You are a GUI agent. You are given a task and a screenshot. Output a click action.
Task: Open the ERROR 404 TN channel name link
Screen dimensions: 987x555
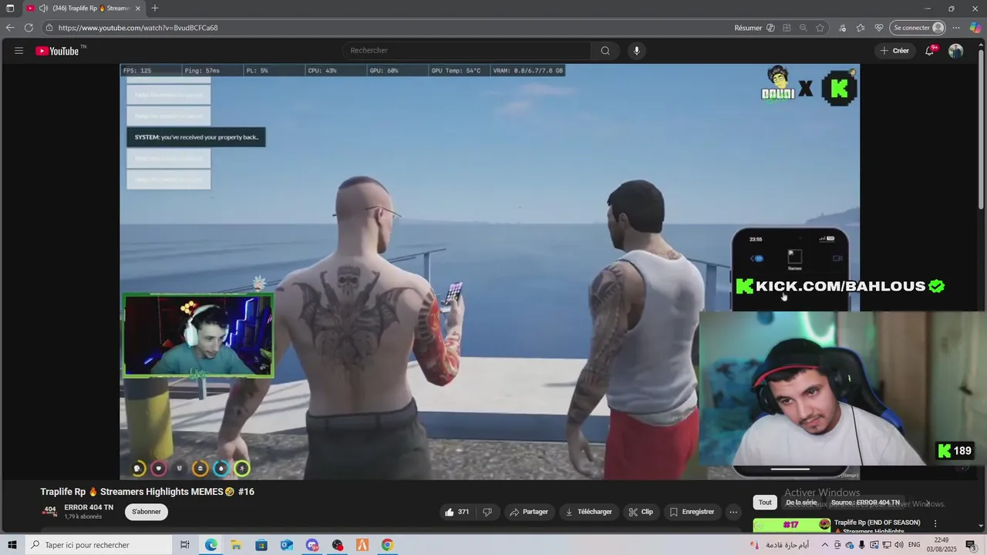click(89, 507)
